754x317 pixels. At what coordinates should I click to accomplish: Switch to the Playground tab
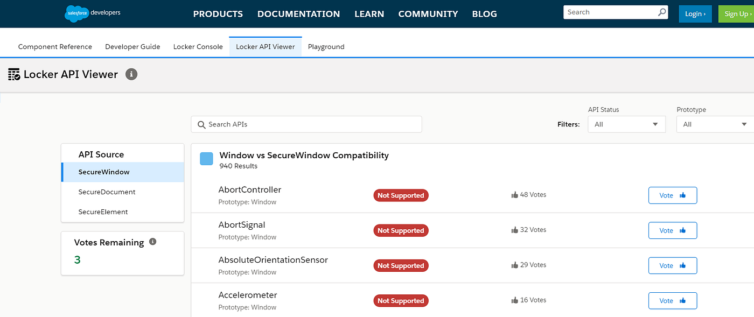click(x=326, y=47)
